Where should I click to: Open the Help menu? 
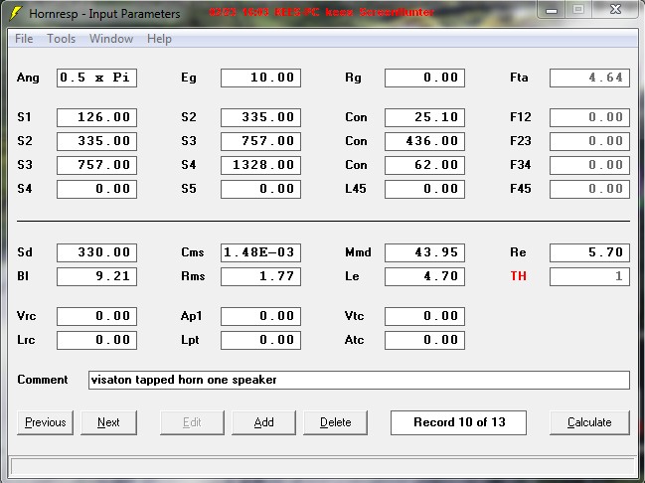pos(159,39)
